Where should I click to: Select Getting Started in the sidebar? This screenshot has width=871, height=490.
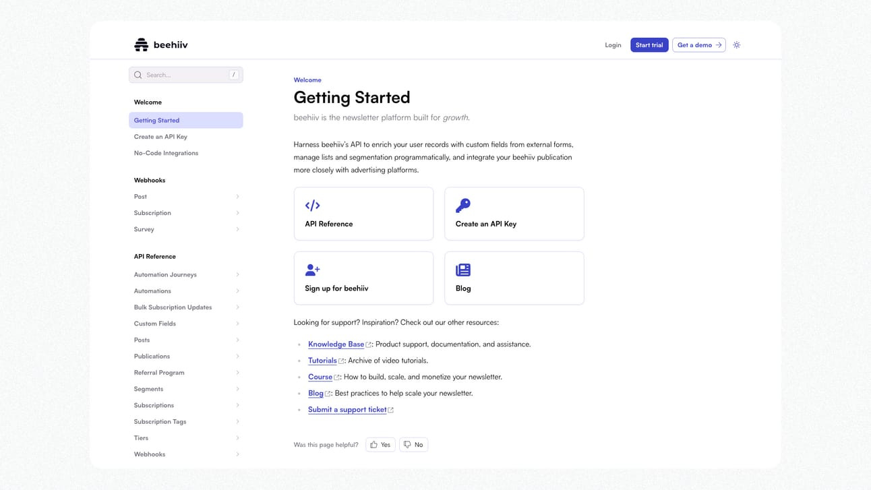tap(186, 121)
